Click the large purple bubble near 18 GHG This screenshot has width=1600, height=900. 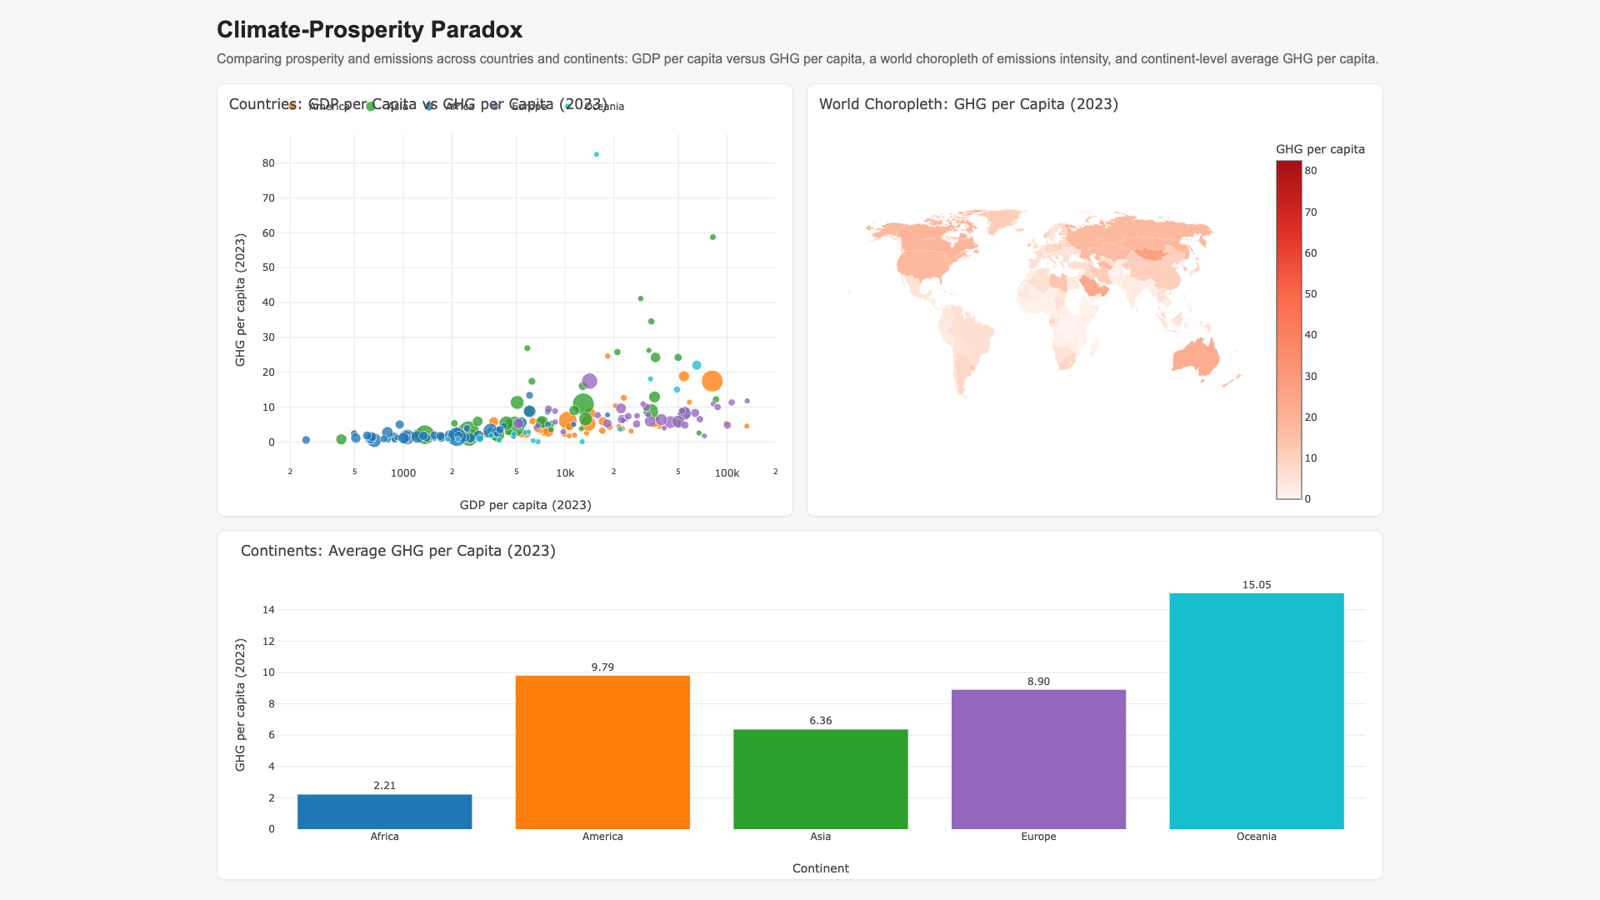pos(589,381)
